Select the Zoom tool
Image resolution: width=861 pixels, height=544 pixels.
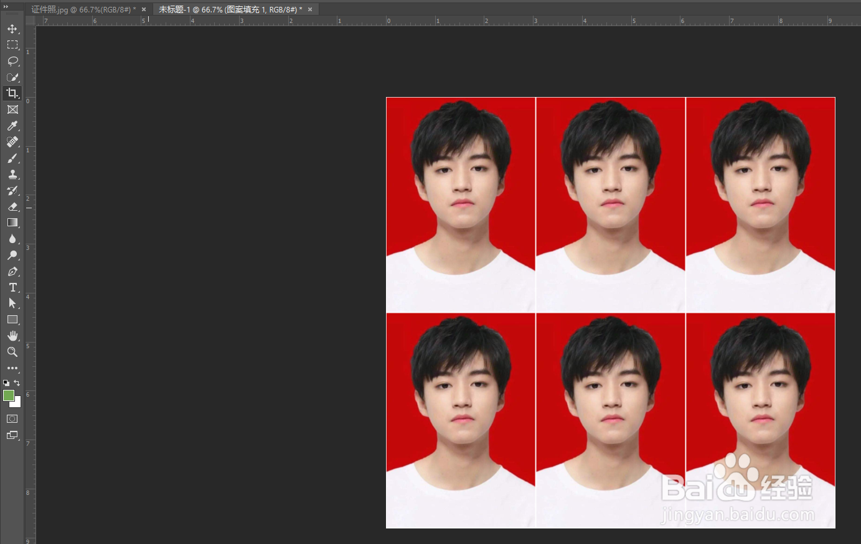coord(12,352)
